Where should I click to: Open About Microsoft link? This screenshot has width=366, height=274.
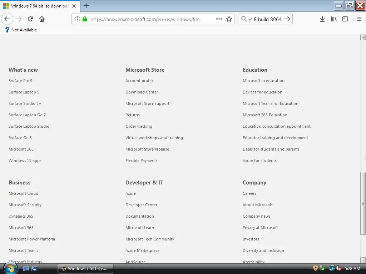(x=258, y=205)
